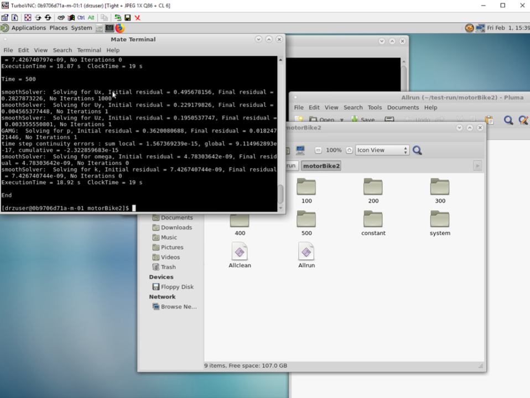Expand Pluma Open recent-files dropdown arrow

[342, 120]
